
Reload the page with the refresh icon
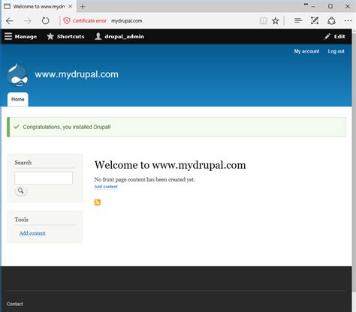[x=45, y=21]
